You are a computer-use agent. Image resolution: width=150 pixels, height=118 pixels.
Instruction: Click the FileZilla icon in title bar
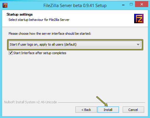coord(5,5)
